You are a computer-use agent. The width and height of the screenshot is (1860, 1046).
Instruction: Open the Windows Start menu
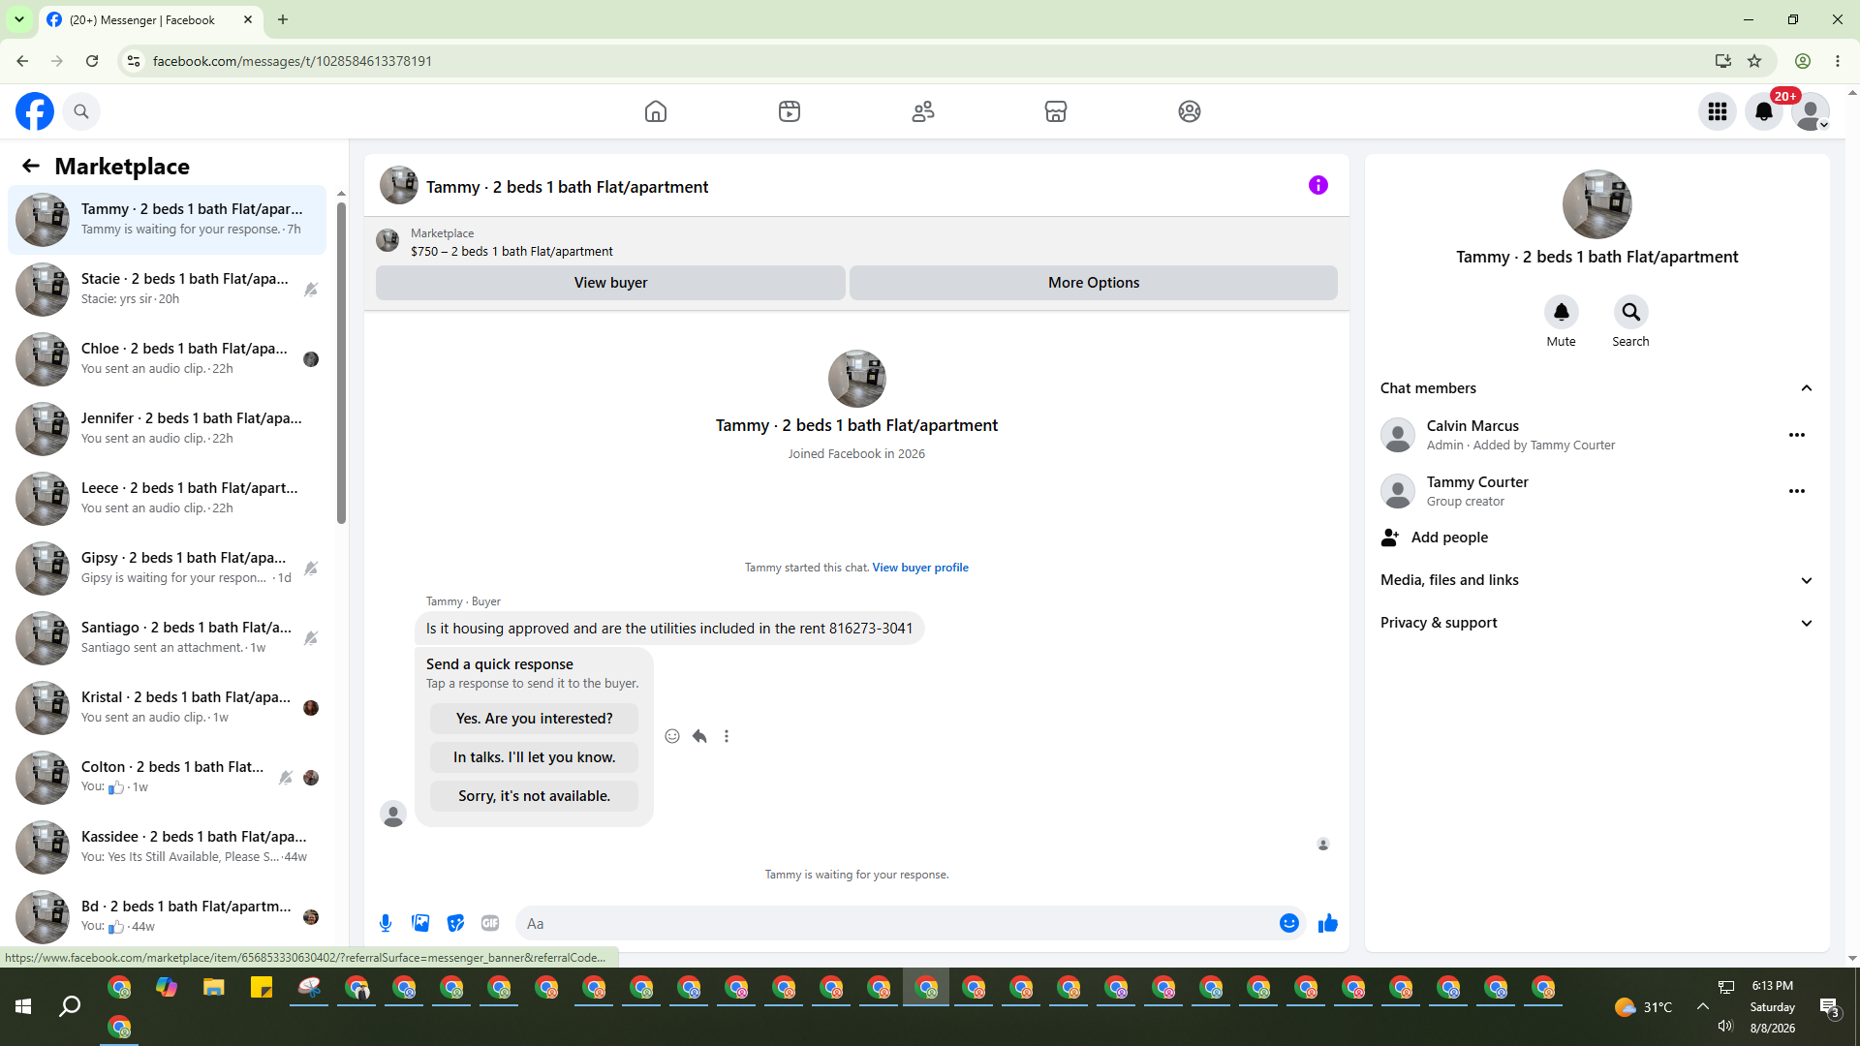coord(23,1007)
